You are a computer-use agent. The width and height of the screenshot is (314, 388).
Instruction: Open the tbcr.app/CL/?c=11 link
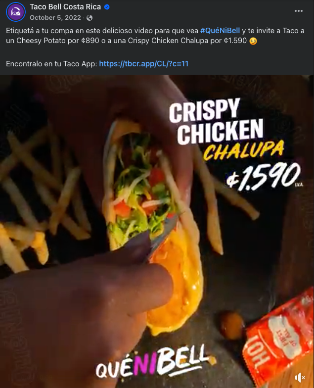(x=143, y=64)
